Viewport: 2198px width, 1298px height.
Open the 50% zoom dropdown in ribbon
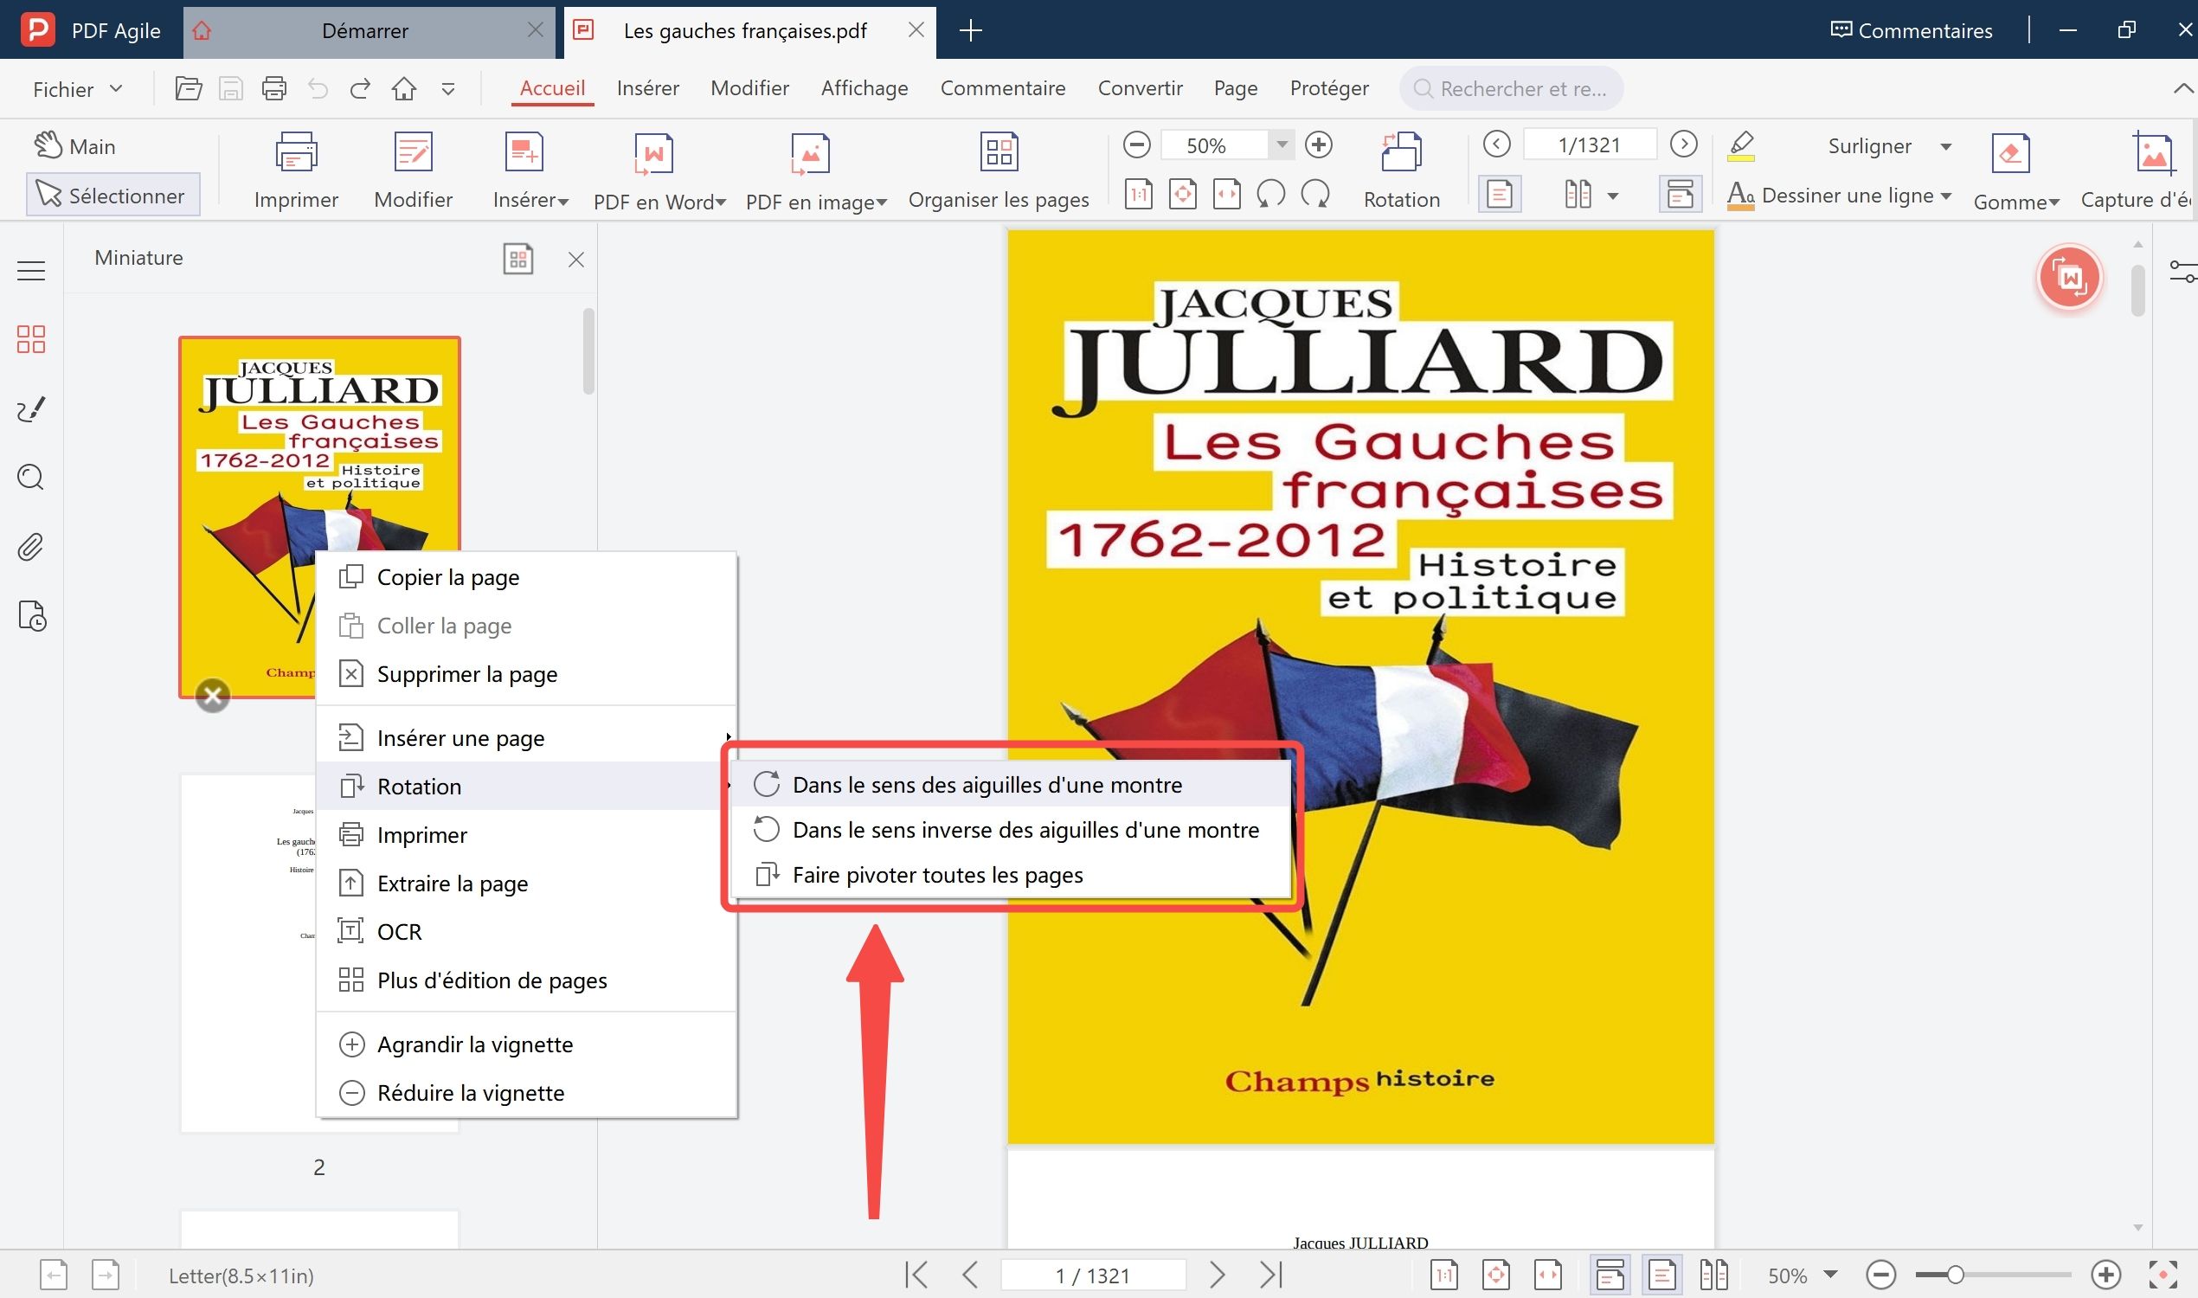1282,145
